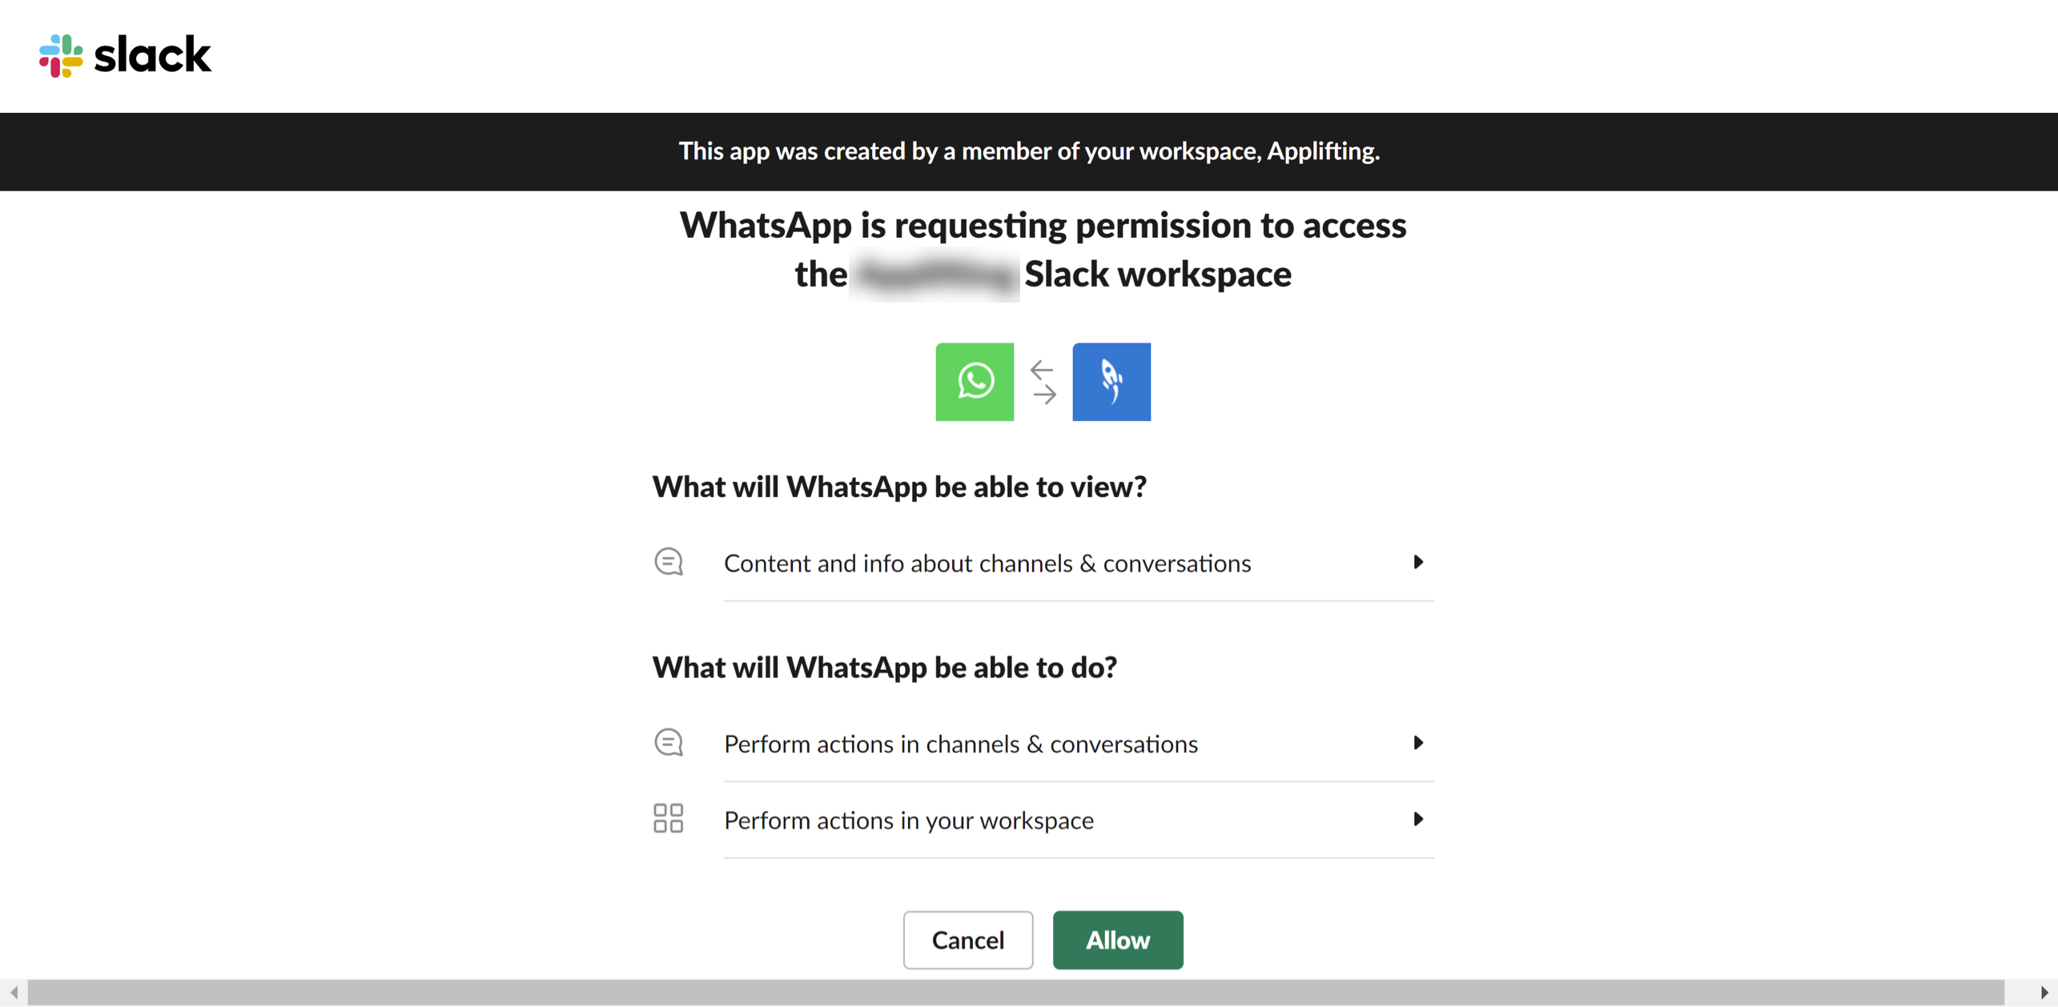Click the Cancel button
The width and height of the screenshot is (2058, 1007).
[x=969, y=939]
